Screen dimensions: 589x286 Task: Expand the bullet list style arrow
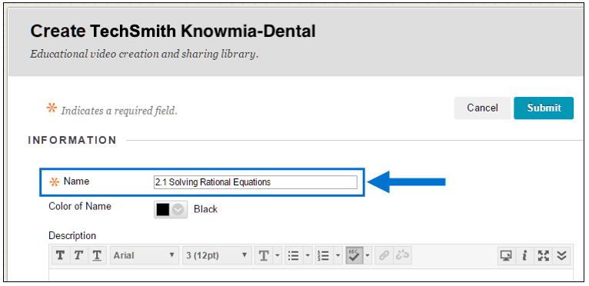[308, 256]
